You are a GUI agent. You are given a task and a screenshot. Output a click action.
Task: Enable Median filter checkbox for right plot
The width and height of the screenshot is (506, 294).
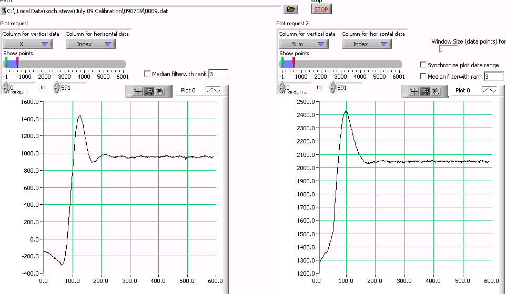[423, 77]
